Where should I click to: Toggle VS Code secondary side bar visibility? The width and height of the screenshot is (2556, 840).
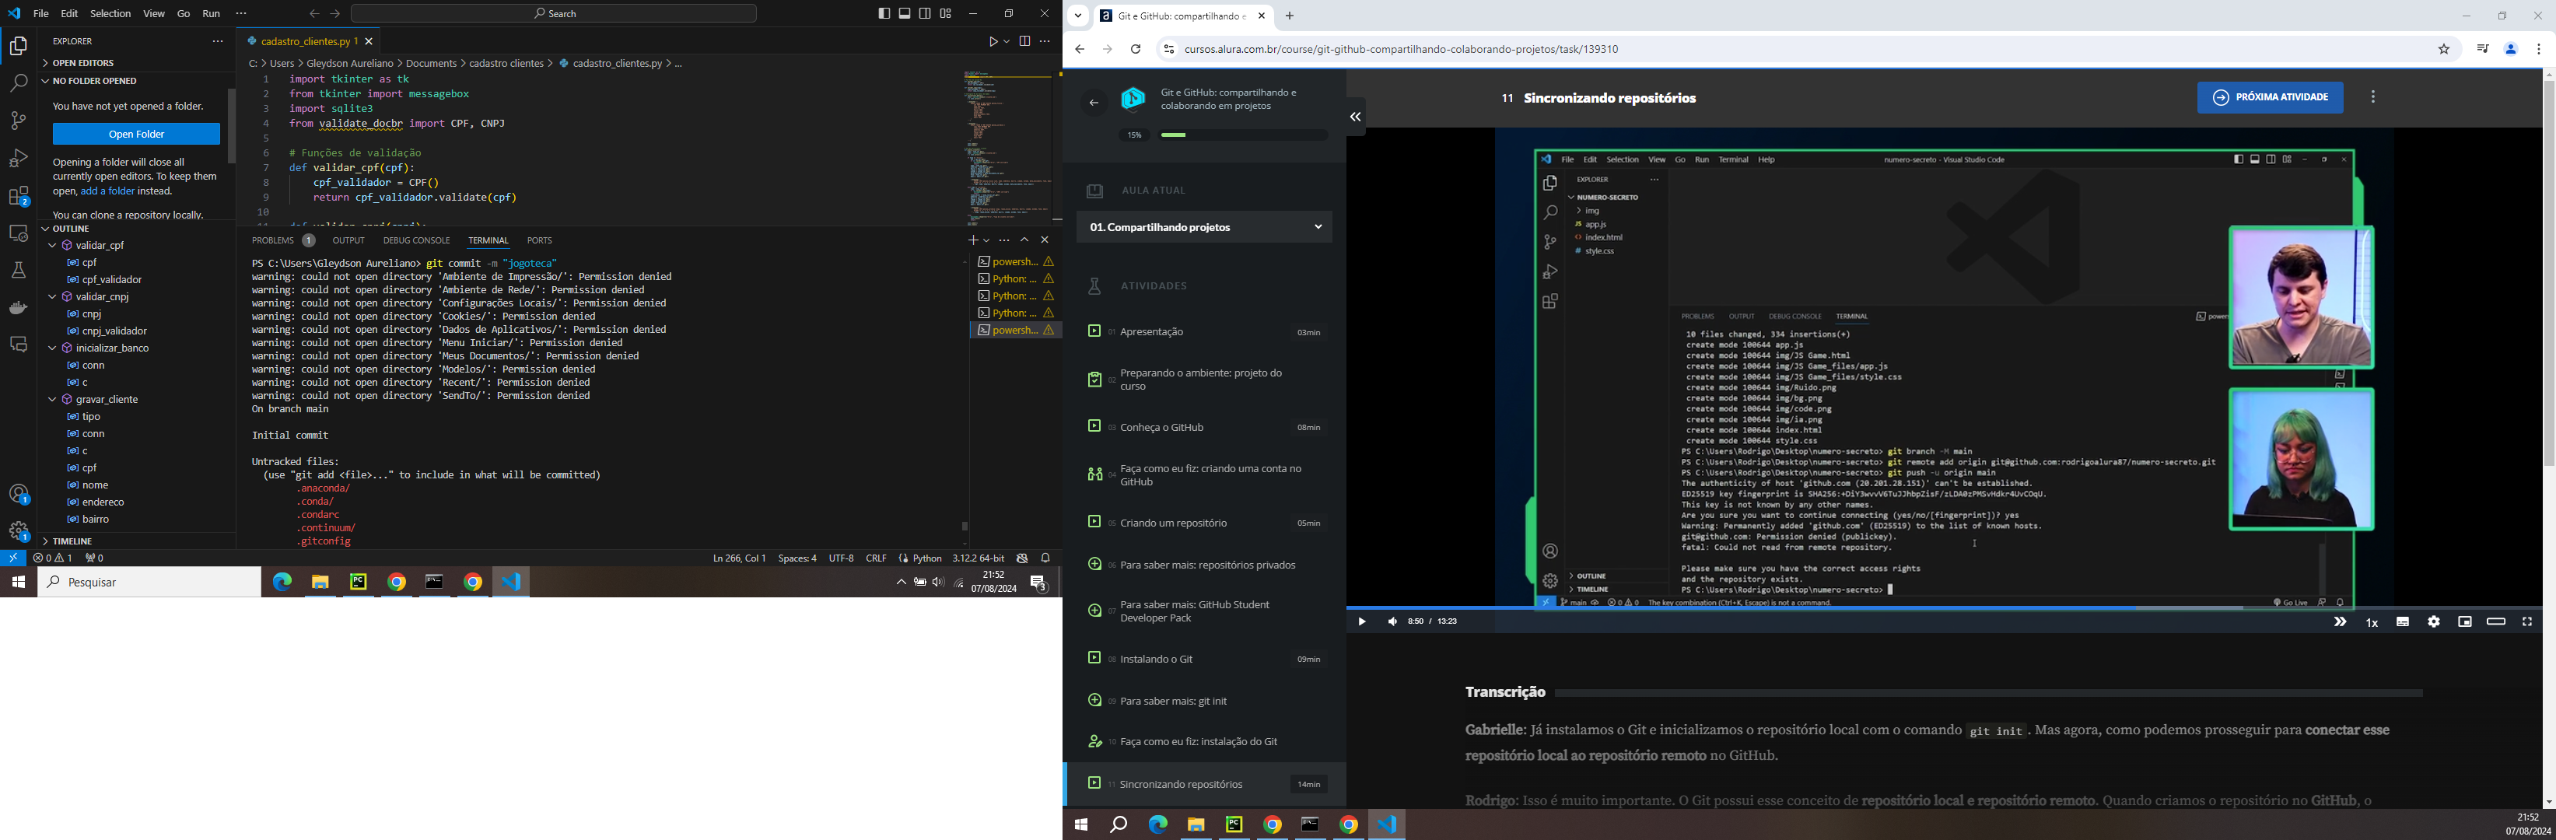(926, 14)
